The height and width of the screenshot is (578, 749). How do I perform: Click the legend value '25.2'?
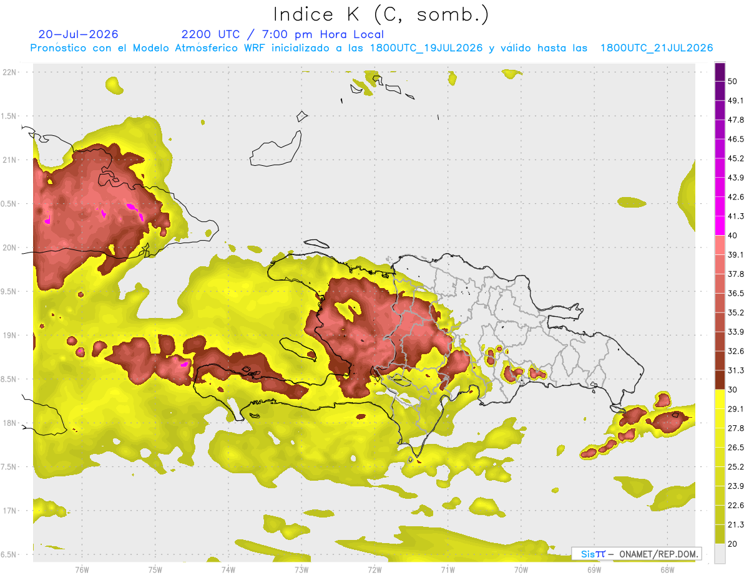click(736, 467)
